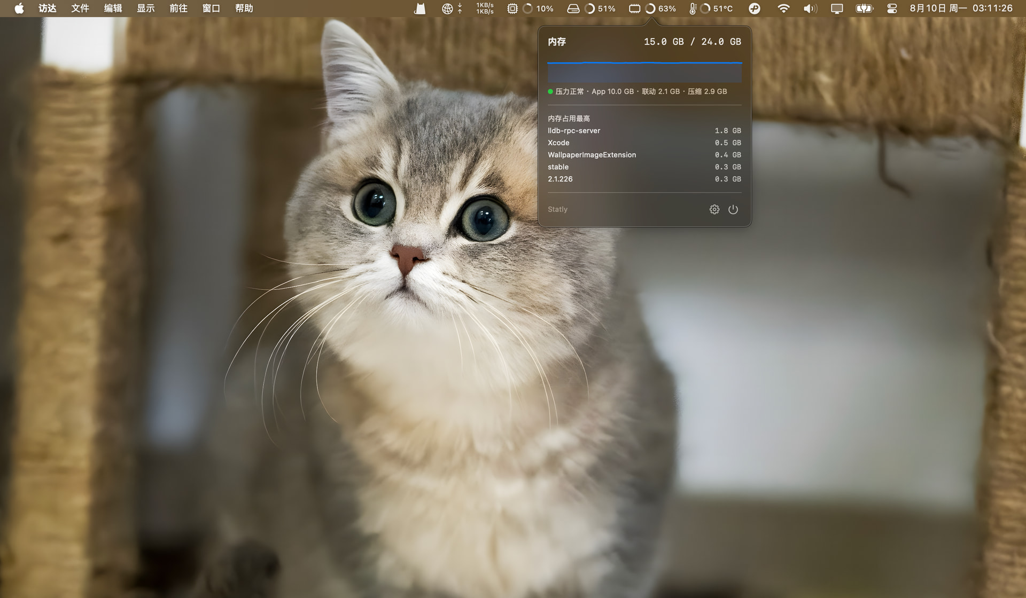Viewport: 1026px width, 598px height.
Task: Select the stable process row
Action: tap(644, 167)
